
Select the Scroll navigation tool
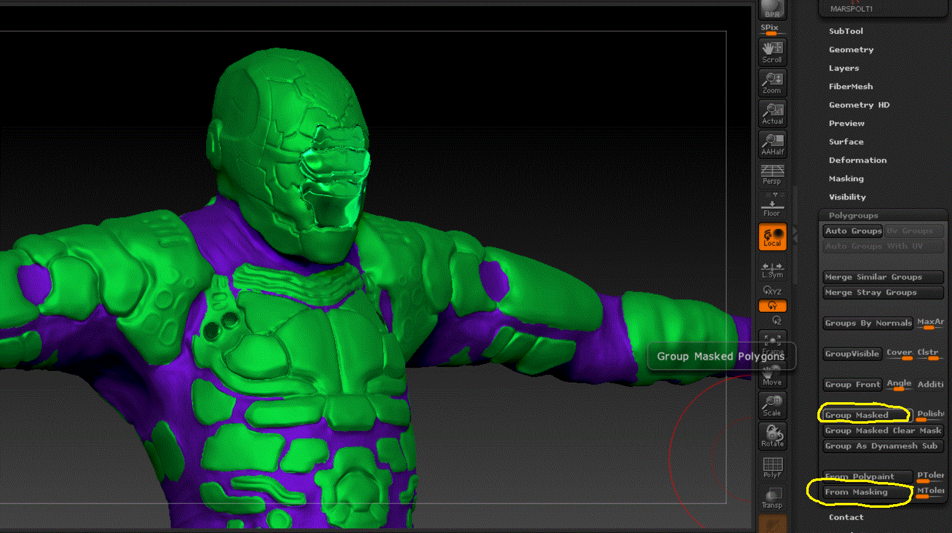[x=772, y=52]
